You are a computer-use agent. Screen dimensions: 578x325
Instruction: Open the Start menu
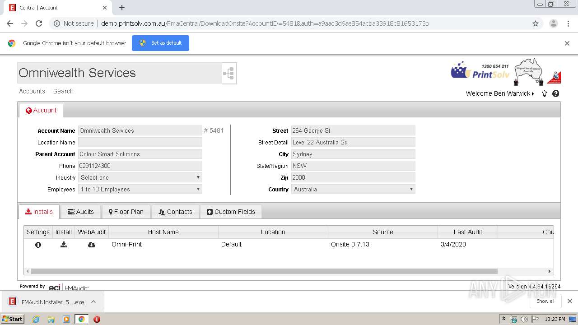pos(13,319)
